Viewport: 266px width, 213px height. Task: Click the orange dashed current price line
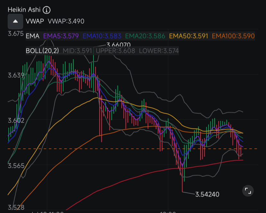133,149
